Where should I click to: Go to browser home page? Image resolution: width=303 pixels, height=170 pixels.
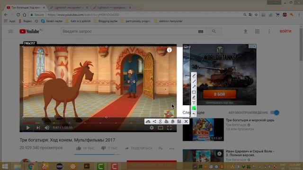click(25, 15)
